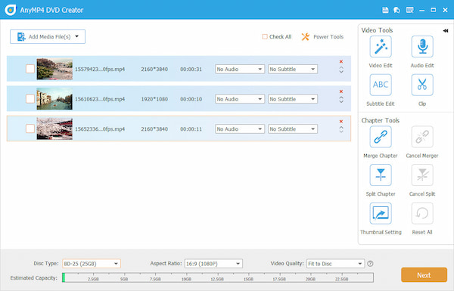Open the Disc Type dropdown
The width and height of the screenshot is (454, 291).
point(92,264)
